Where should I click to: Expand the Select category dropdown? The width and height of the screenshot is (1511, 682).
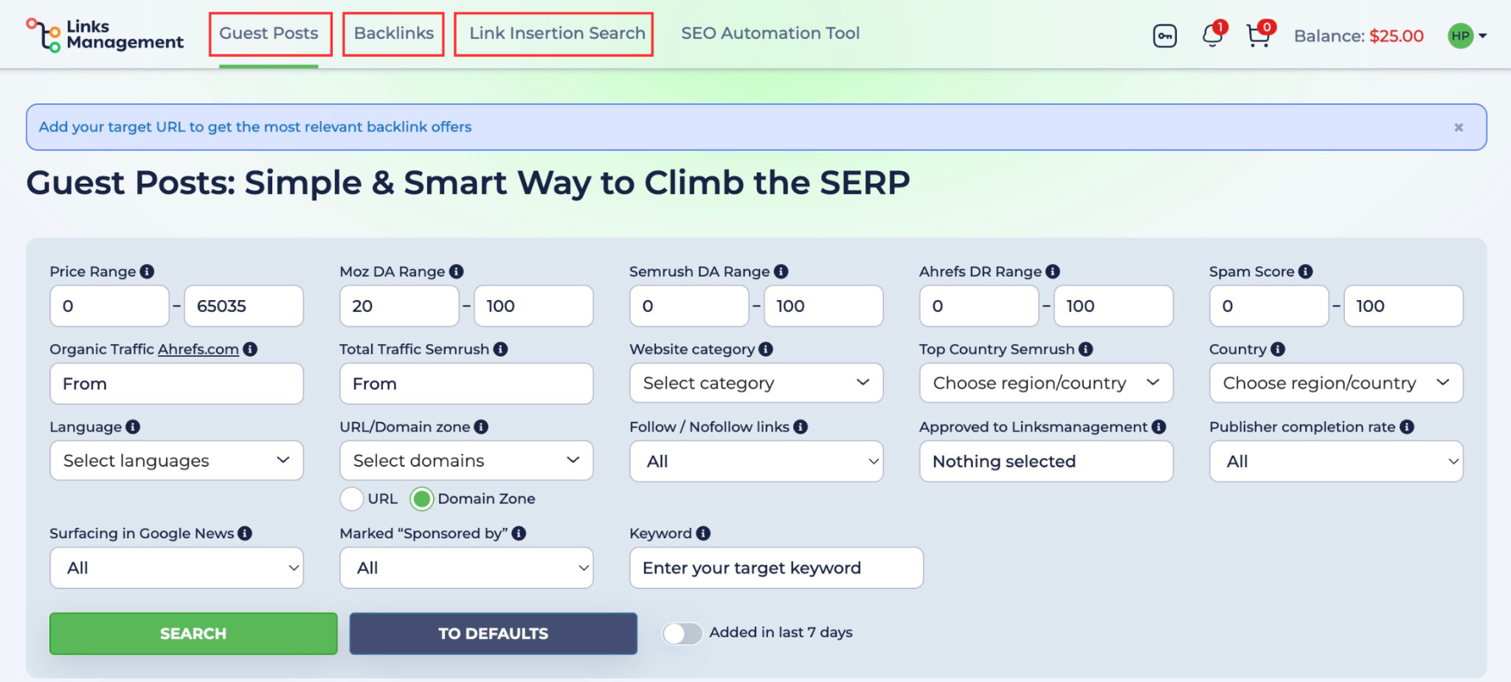756,383
